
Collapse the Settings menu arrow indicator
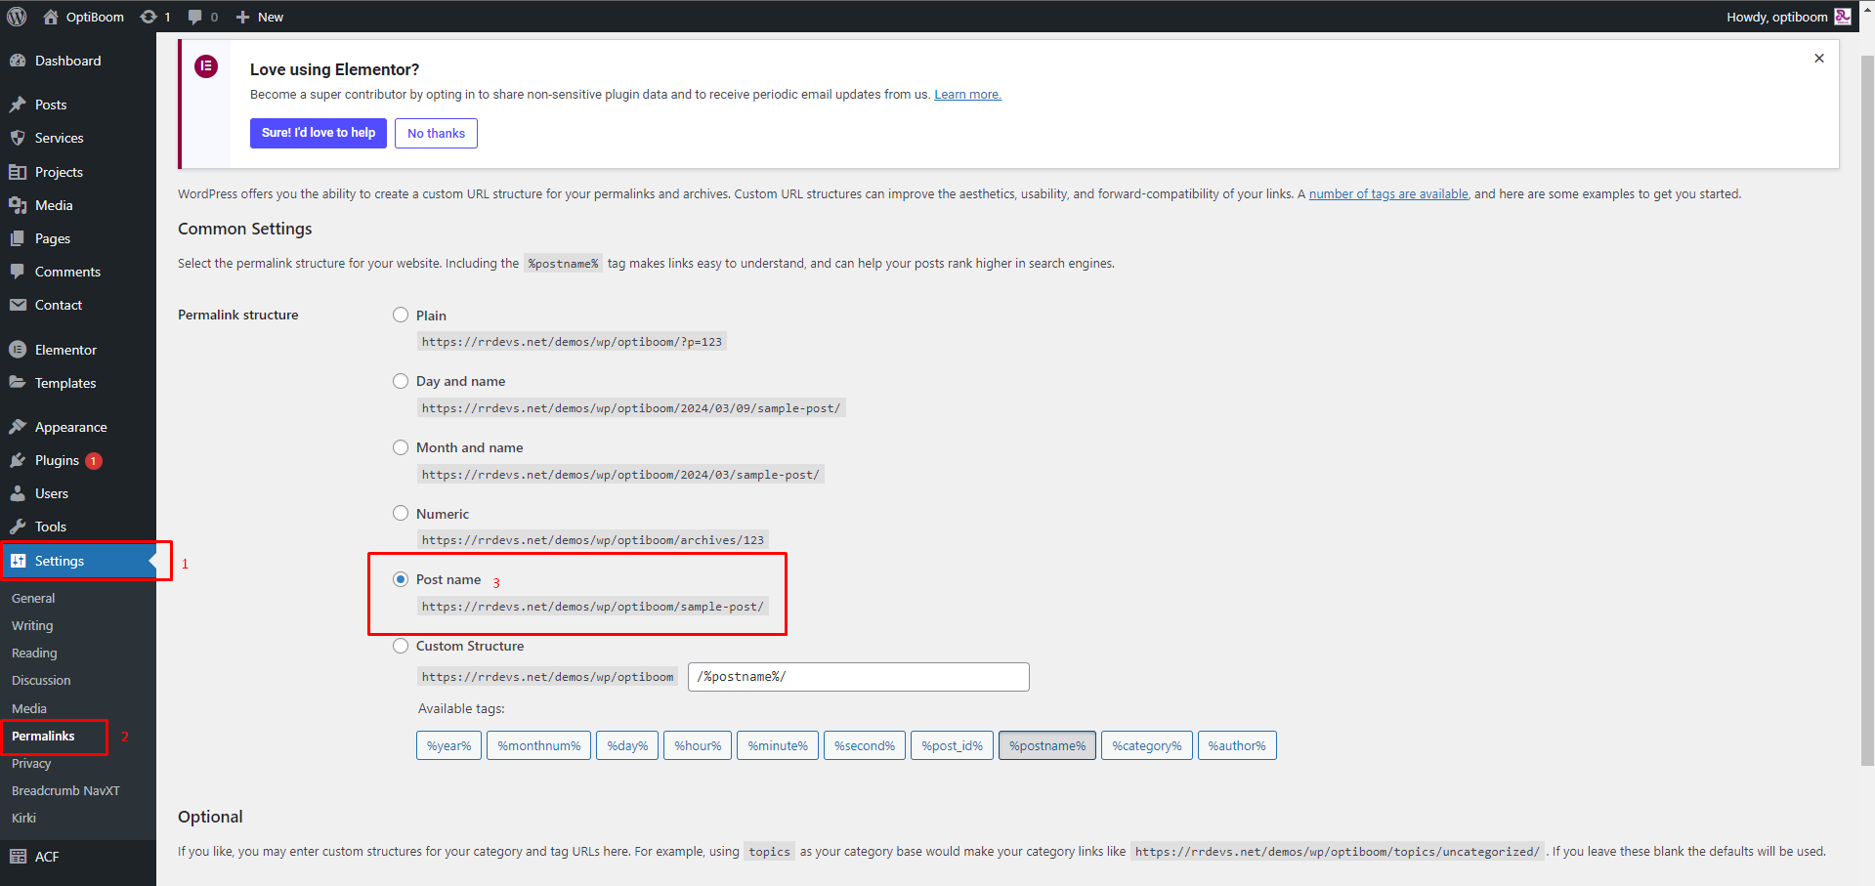[152, 561]
